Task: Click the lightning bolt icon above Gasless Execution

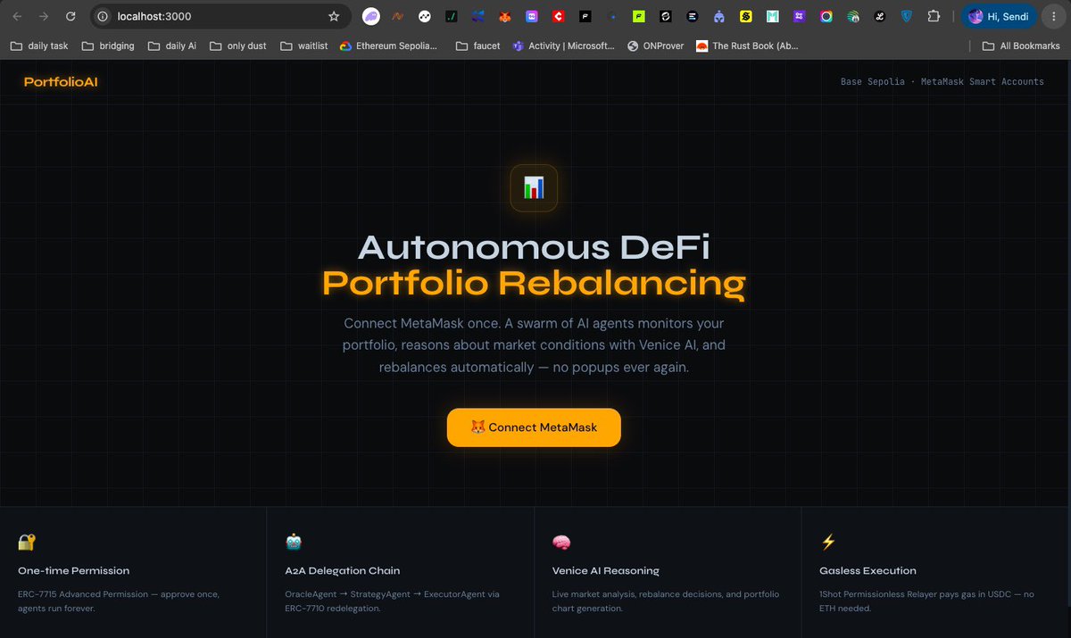Action: [828, 542]
